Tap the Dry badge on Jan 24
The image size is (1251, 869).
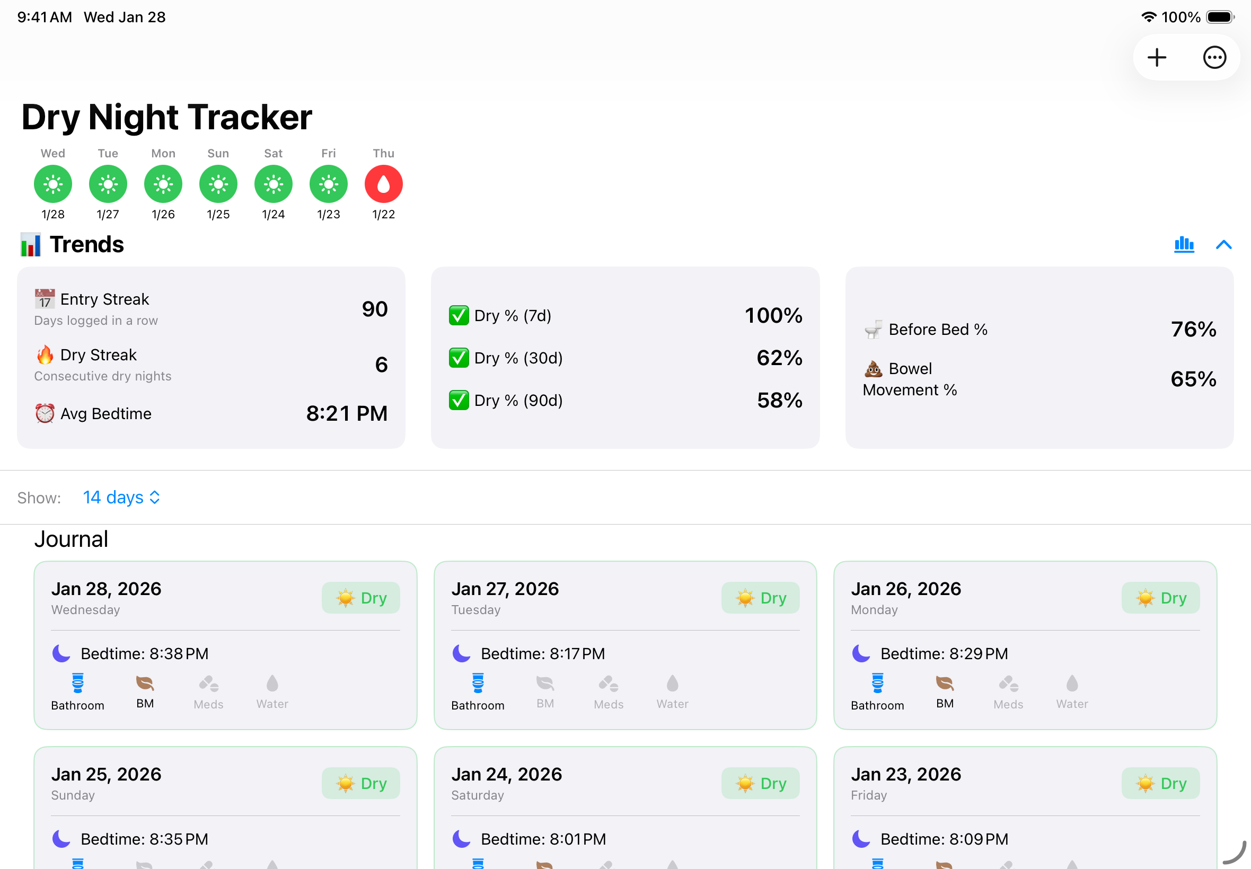761,783
